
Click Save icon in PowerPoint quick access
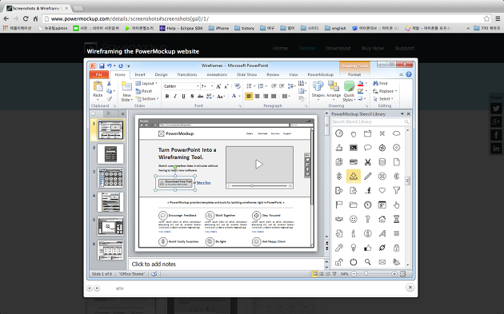(x=102, y=66)
